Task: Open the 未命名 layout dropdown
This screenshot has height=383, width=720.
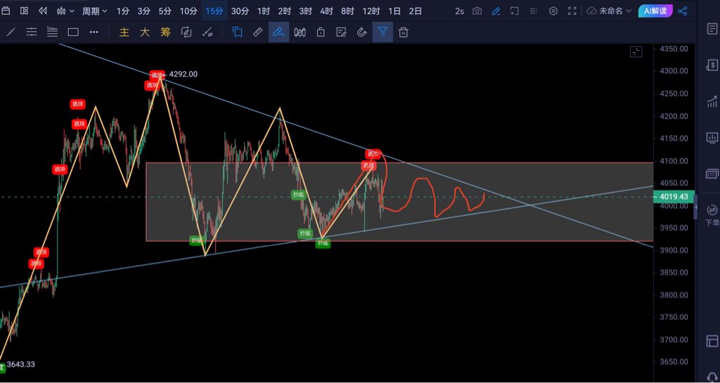Action: 609,11
